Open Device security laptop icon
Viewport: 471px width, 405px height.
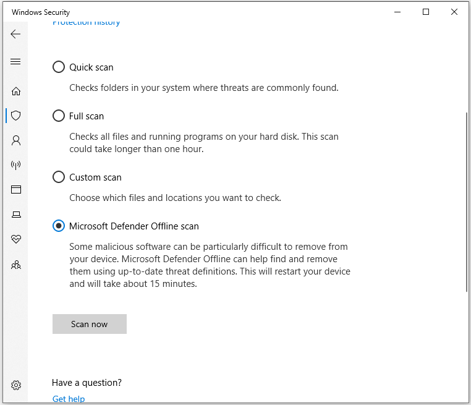pos(16,215)
